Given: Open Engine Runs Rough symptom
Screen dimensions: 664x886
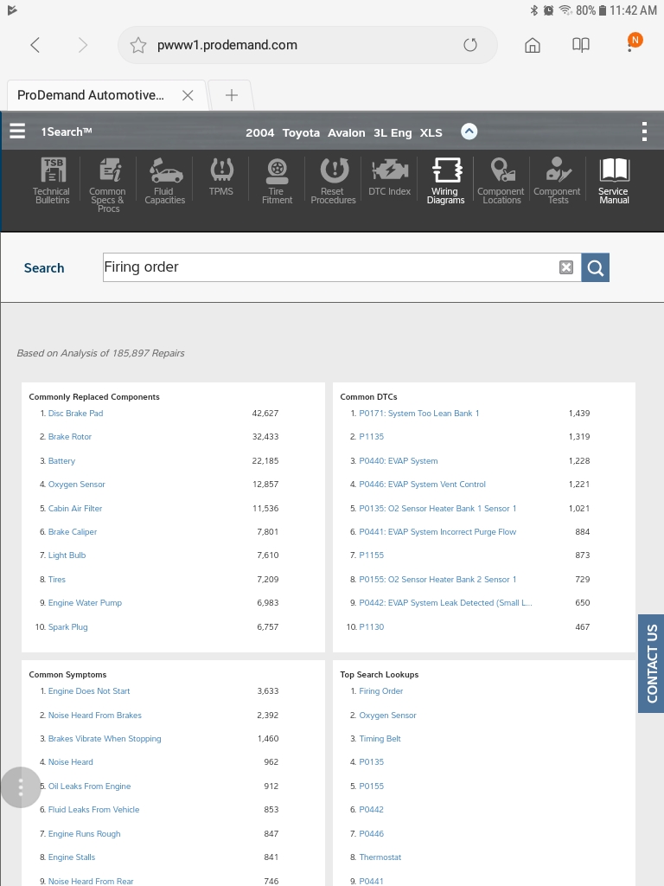Looking at the screenshot, I should click(84, 834).
